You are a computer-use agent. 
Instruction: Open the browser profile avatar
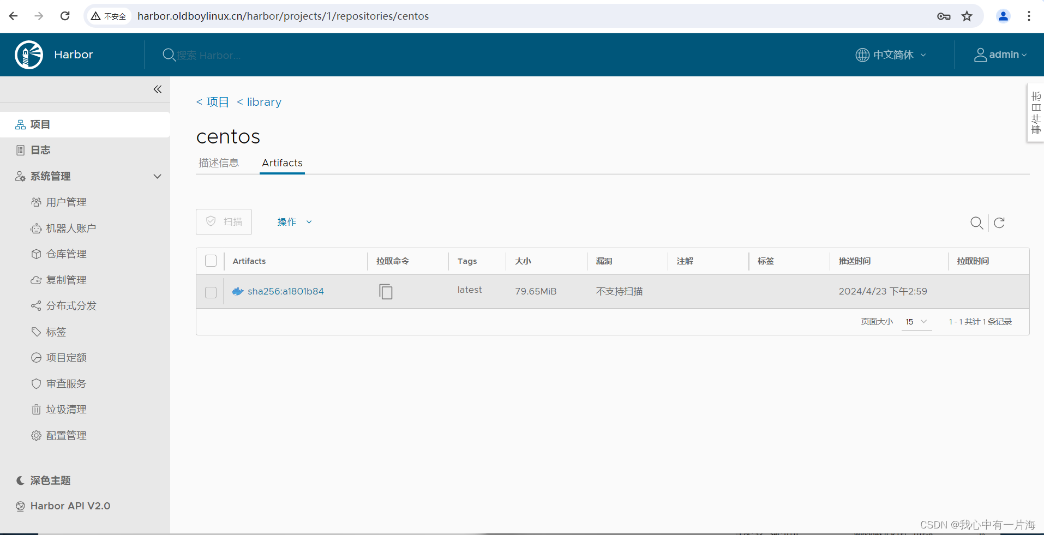click(1003, 16)
